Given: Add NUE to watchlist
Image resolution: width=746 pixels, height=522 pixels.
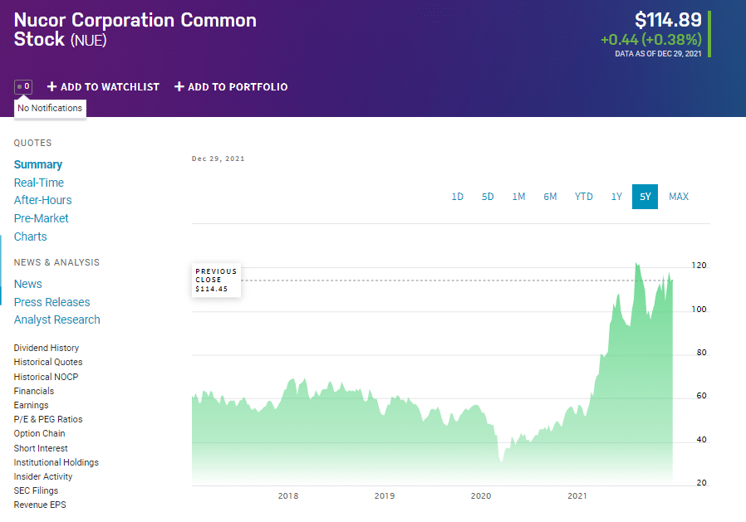Looking at the screenshot, I should point(103,87).
